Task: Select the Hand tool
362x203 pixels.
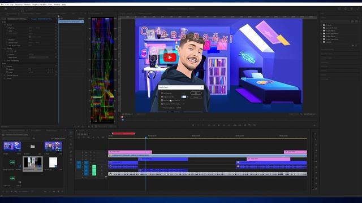Action: coord(71,160)
